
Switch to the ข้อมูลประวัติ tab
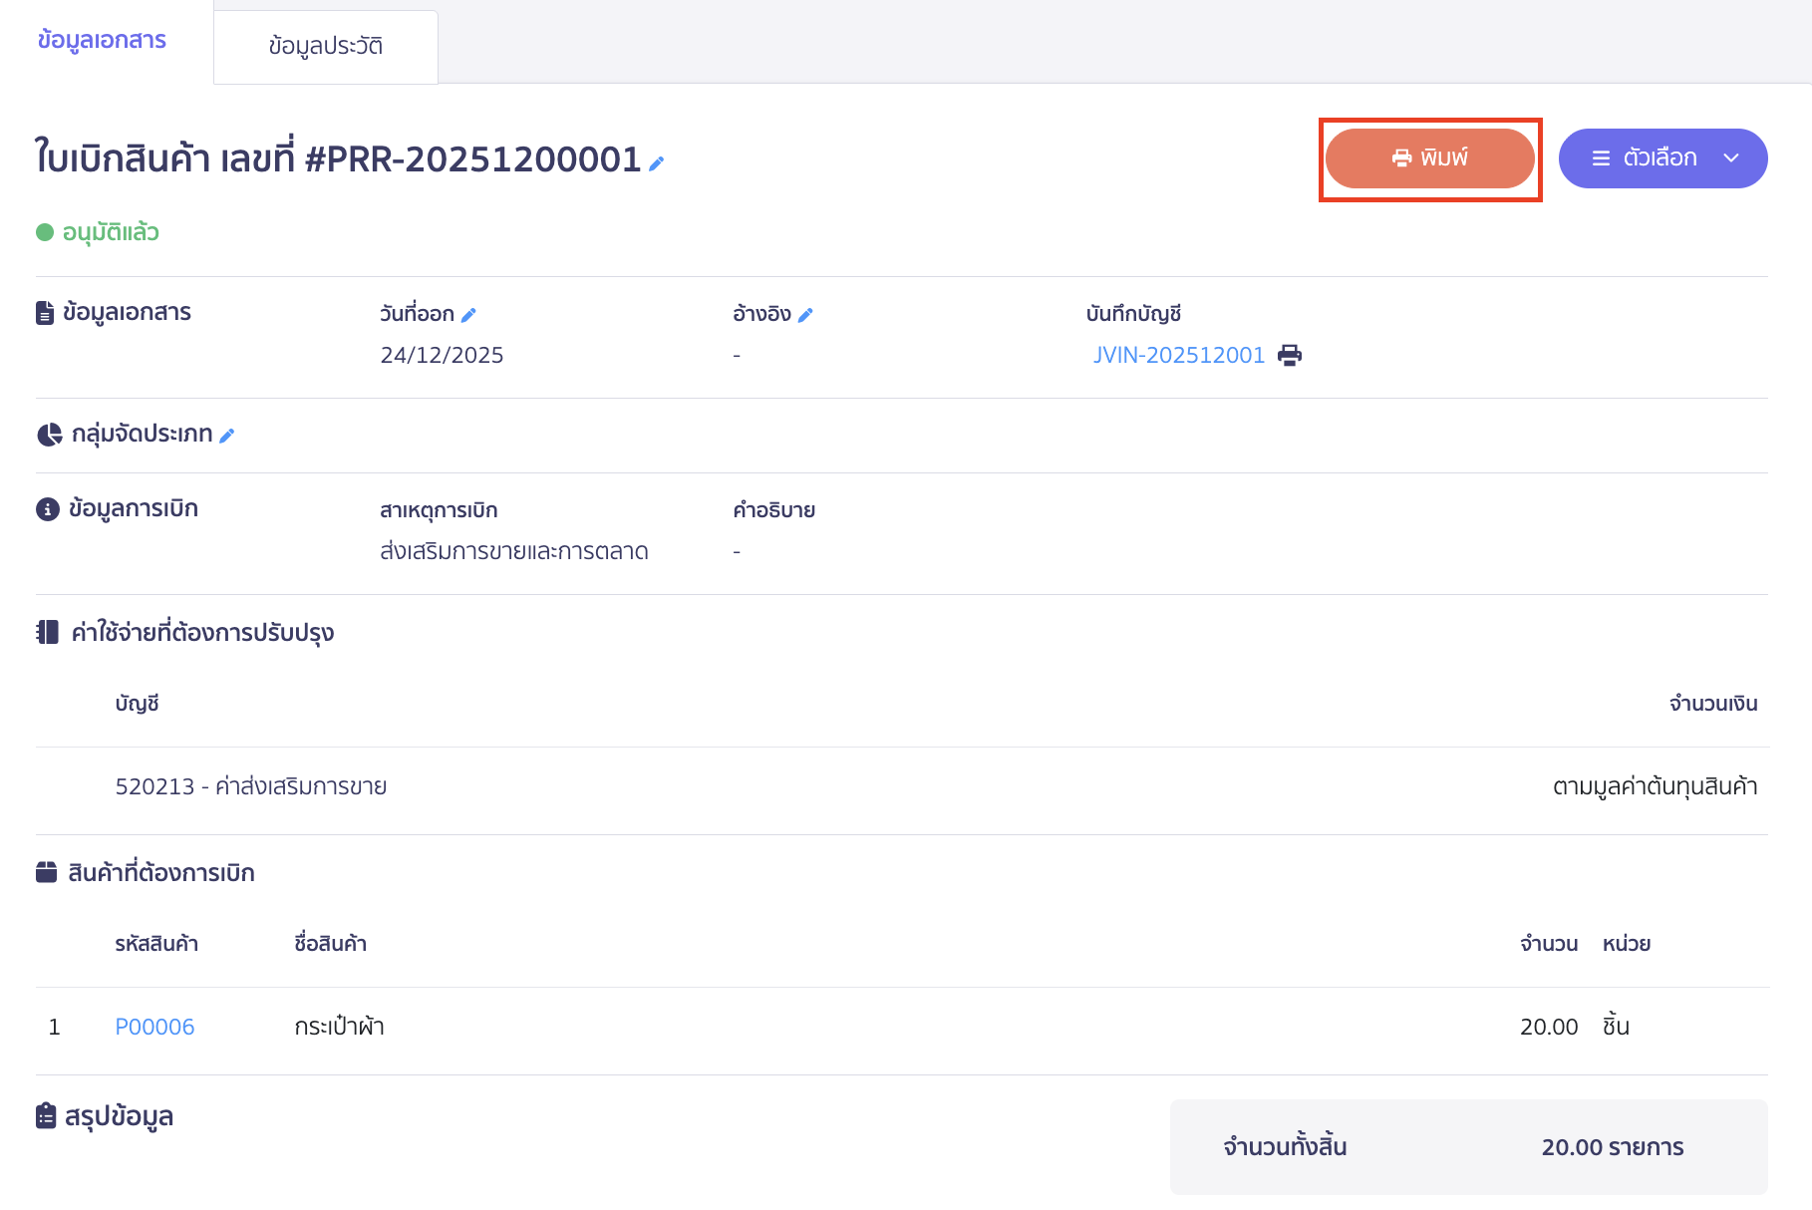coord(325,46)
